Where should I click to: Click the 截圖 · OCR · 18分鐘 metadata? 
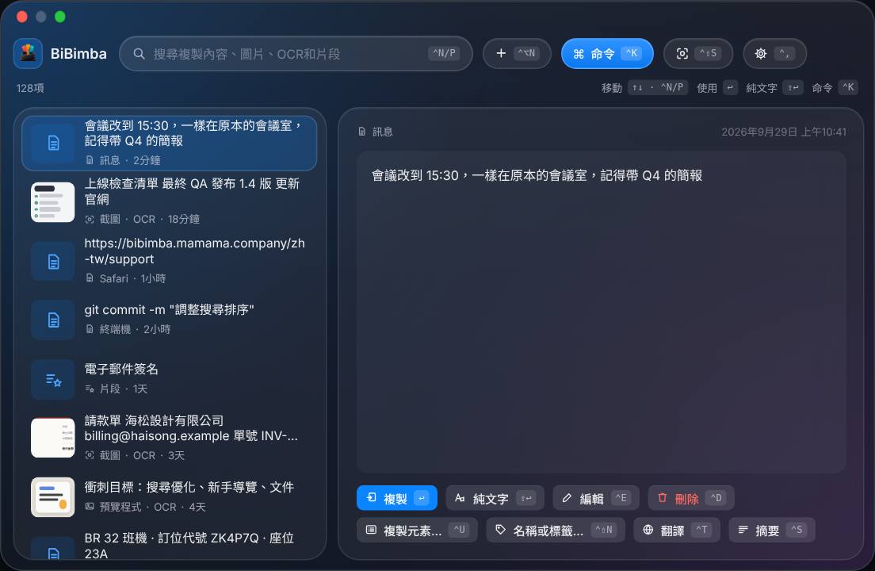pos(143,219)
